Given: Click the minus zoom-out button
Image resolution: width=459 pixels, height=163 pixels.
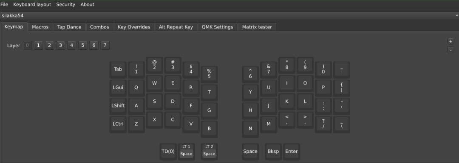Looking at the screenshot, I should [x=451, y=50].
